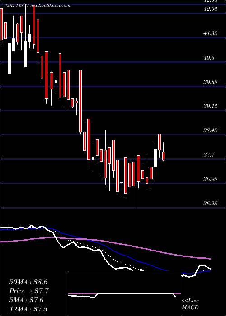Viewport: 226px width, 316px height.
Task: Click the 50MA : 38.6 legend text
Action: [x=28, y=282]
